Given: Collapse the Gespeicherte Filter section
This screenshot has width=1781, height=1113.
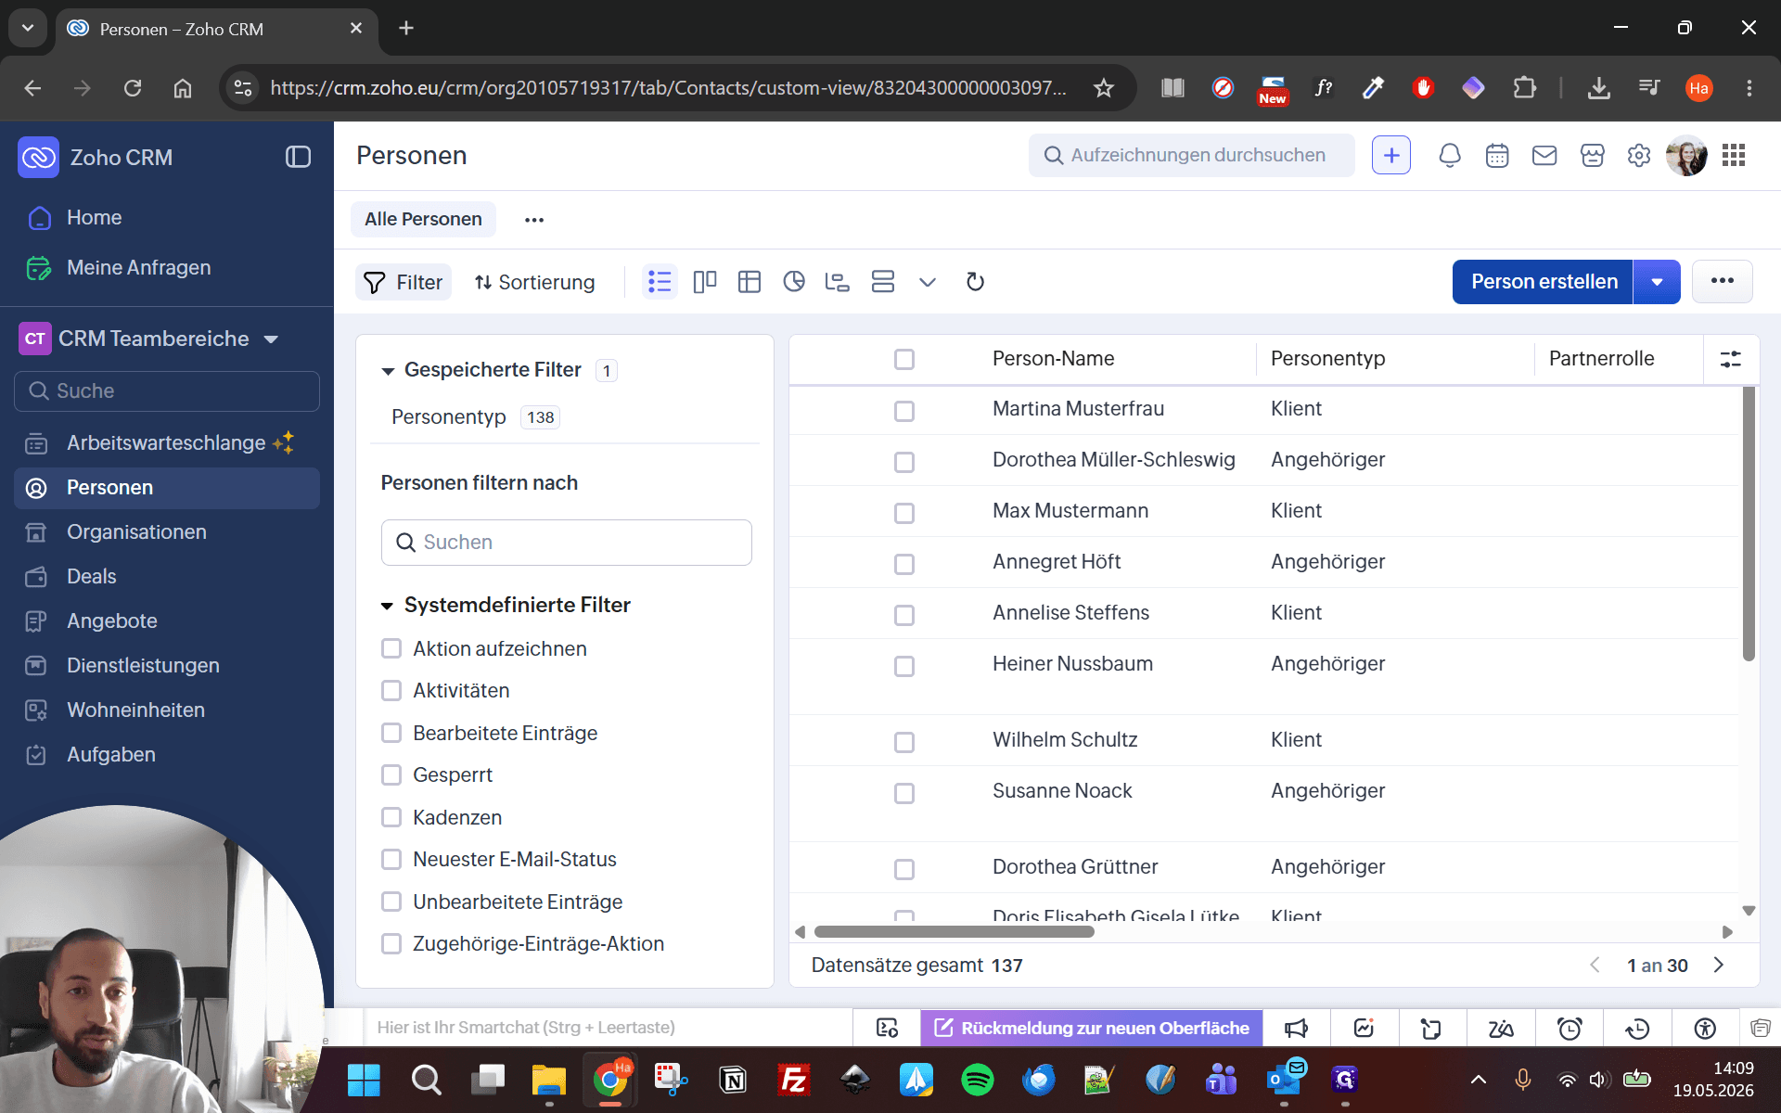Looking at the screenshot, I should click(388, 371).
